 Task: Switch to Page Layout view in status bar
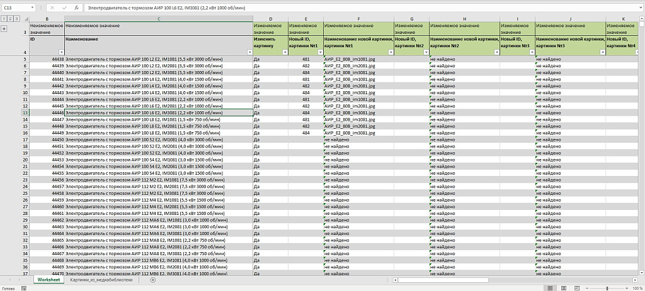[x=564, y=288]
